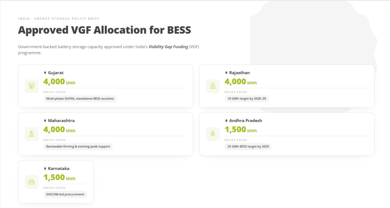Viewport: 390px width, 208px height.
Task: Click the location pin beside Andhra Pradesh
Action: 226,121
